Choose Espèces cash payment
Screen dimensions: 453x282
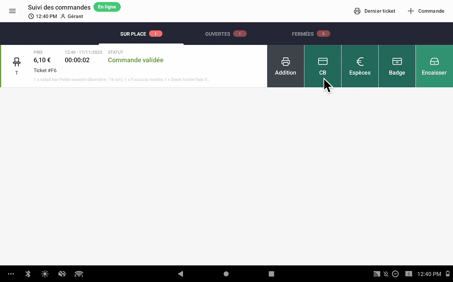coord(360,66)
